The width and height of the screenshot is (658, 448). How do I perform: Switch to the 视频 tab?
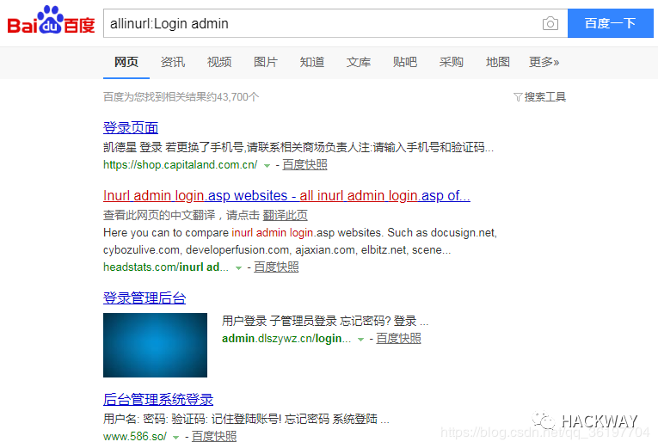(219, 62)
